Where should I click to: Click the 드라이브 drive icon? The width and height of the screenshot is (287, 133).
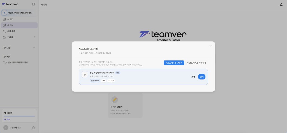[4, 37]
